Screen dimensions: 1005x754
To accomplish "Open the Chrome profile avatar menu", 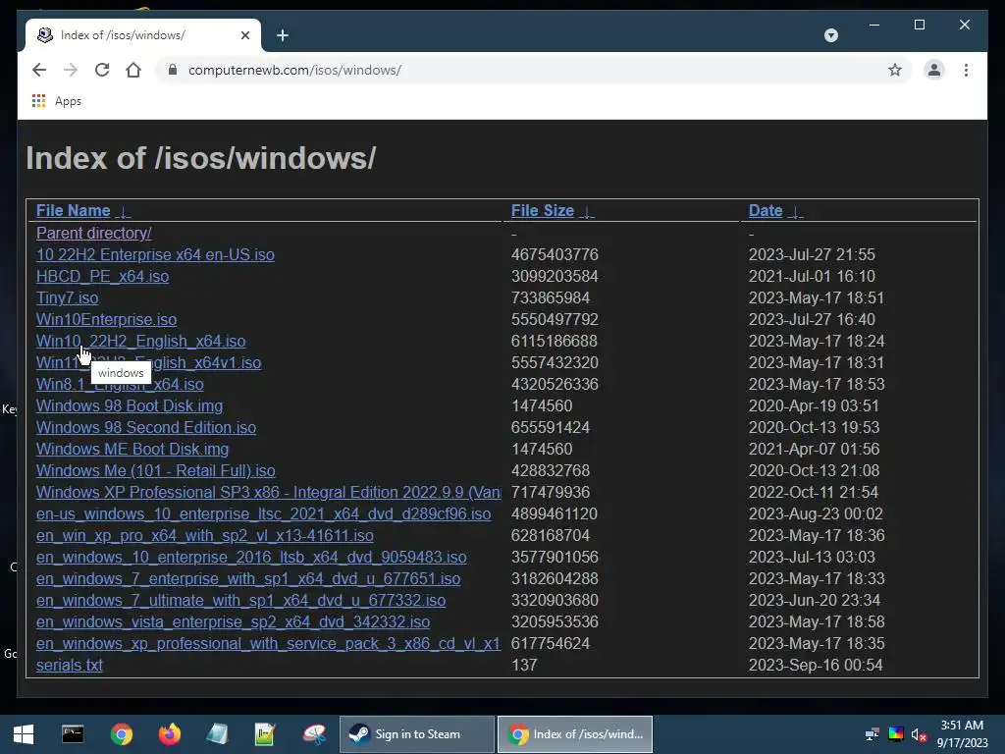I will [934, 70].
